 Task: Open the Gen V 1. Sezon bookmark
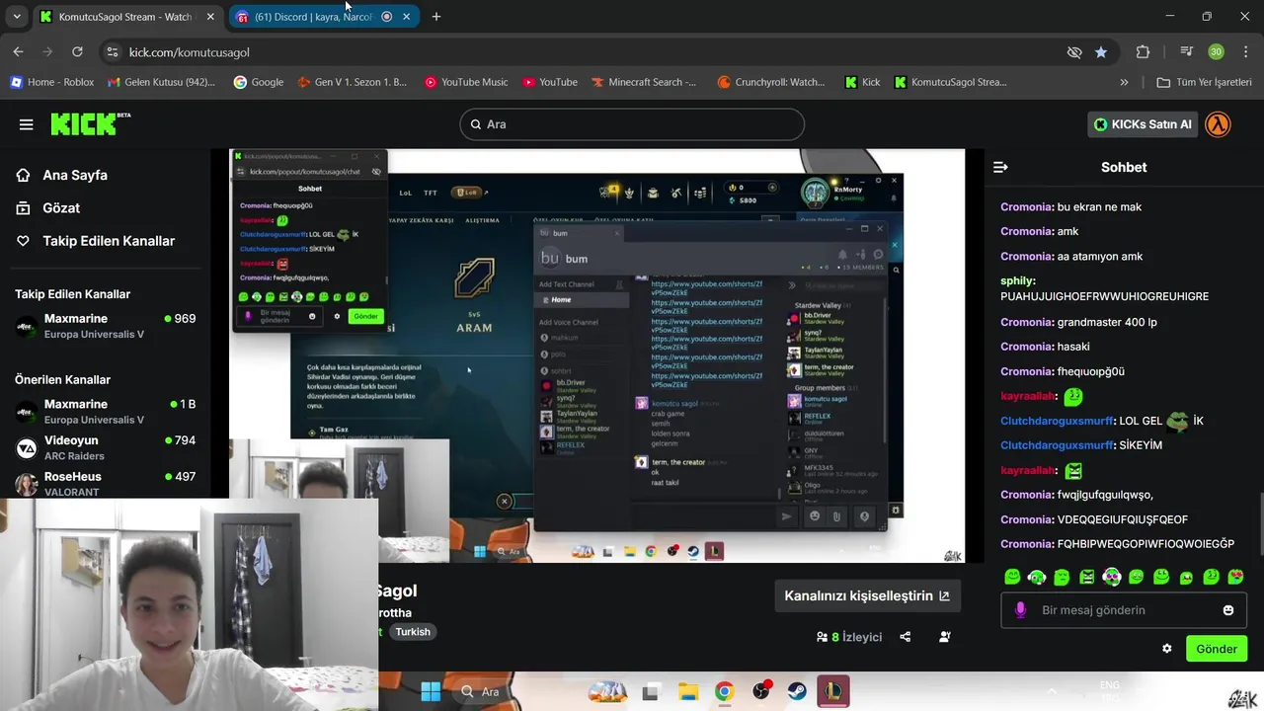[353, 82]
